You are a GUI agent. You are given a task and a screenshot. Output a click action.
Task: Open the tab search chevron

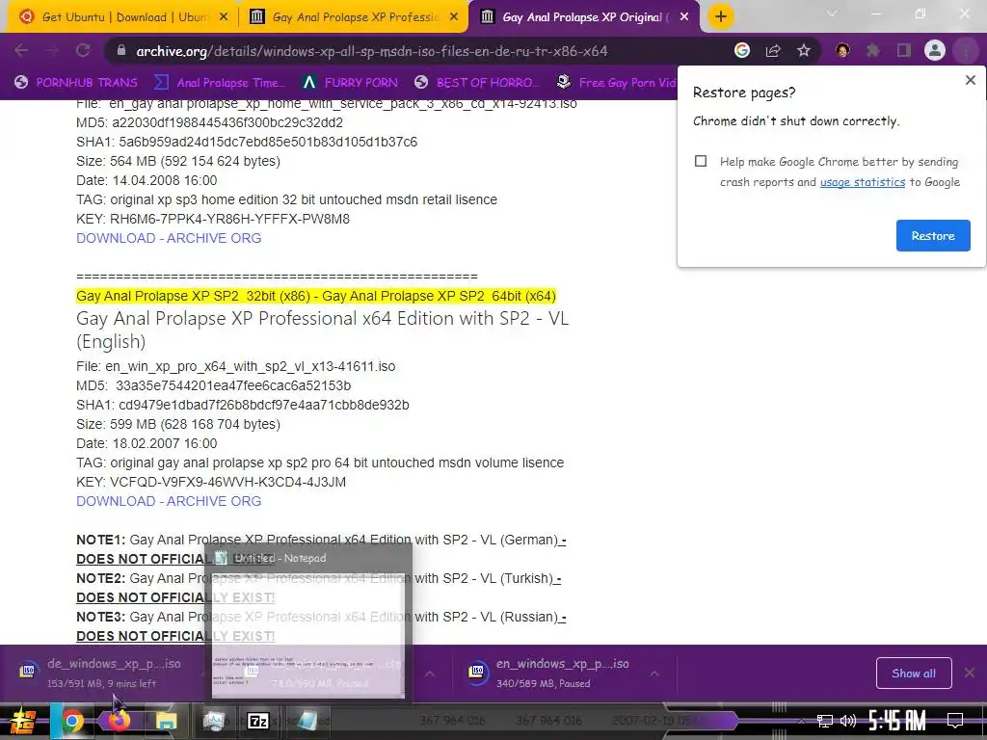coord(832,13)
